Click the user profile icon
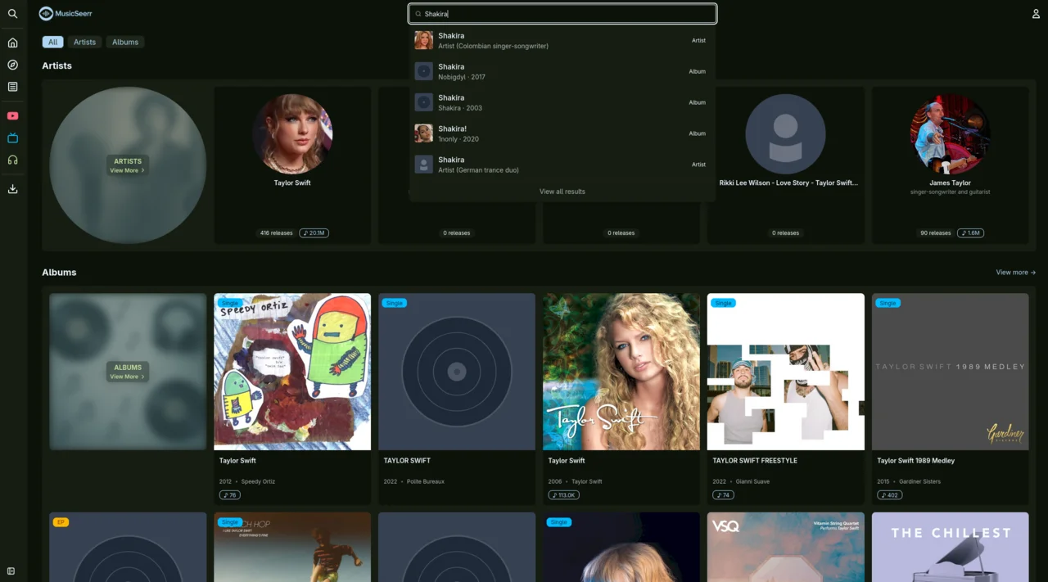The width and height of the screenshot is (1048, 582). pyautogui.click(x=1036, y=14)
